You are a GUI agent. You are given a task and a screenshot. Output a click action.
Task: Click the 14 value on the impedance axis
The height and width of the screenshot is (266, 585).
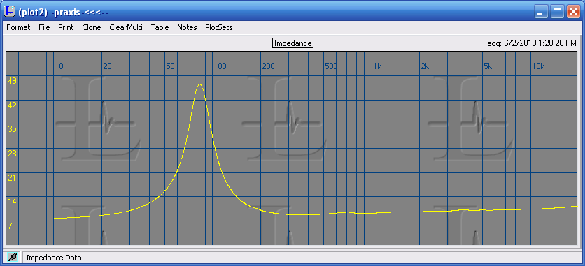click(13, 202)
